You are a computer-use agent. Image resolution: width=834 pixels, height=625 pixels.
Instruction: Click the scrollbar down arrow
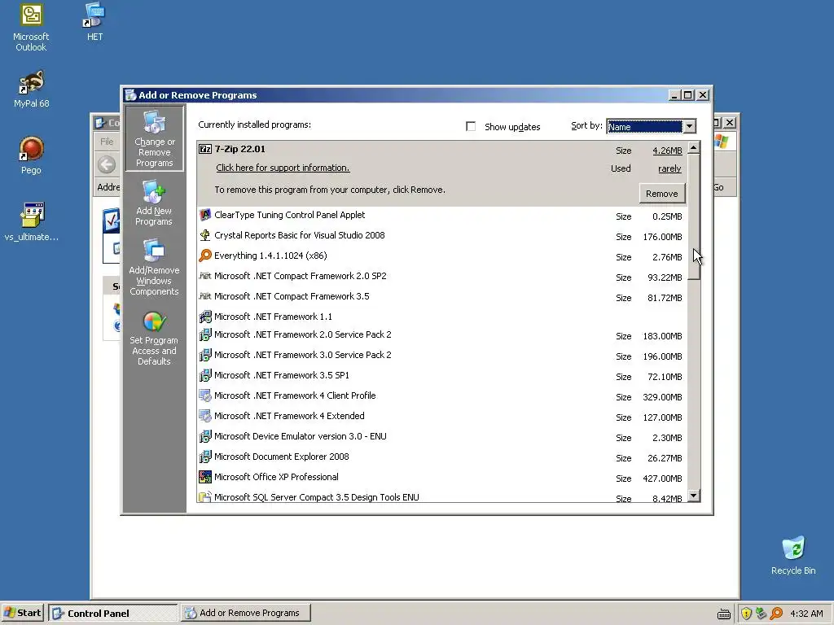[694, 496]
